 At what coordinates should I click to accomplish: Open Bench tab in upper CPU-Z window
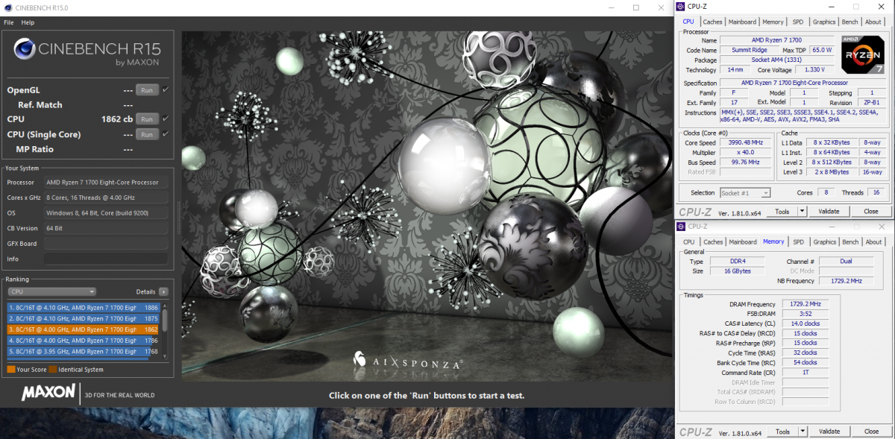tap(850, 22)
